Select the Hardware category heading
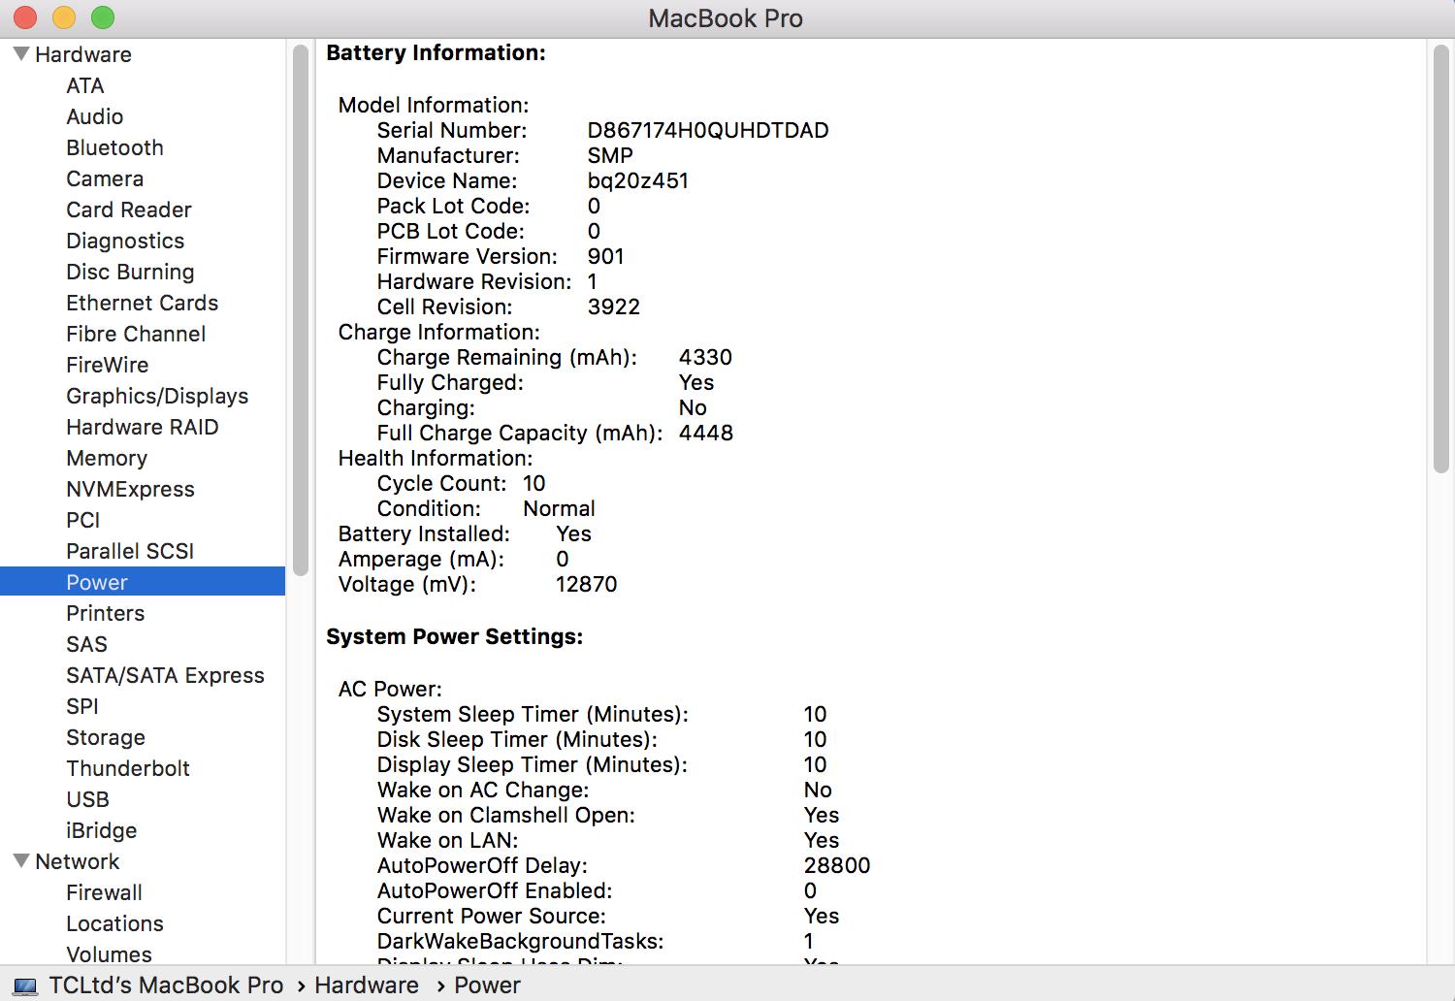1455x1001 pixels. (x=83, y=54)
